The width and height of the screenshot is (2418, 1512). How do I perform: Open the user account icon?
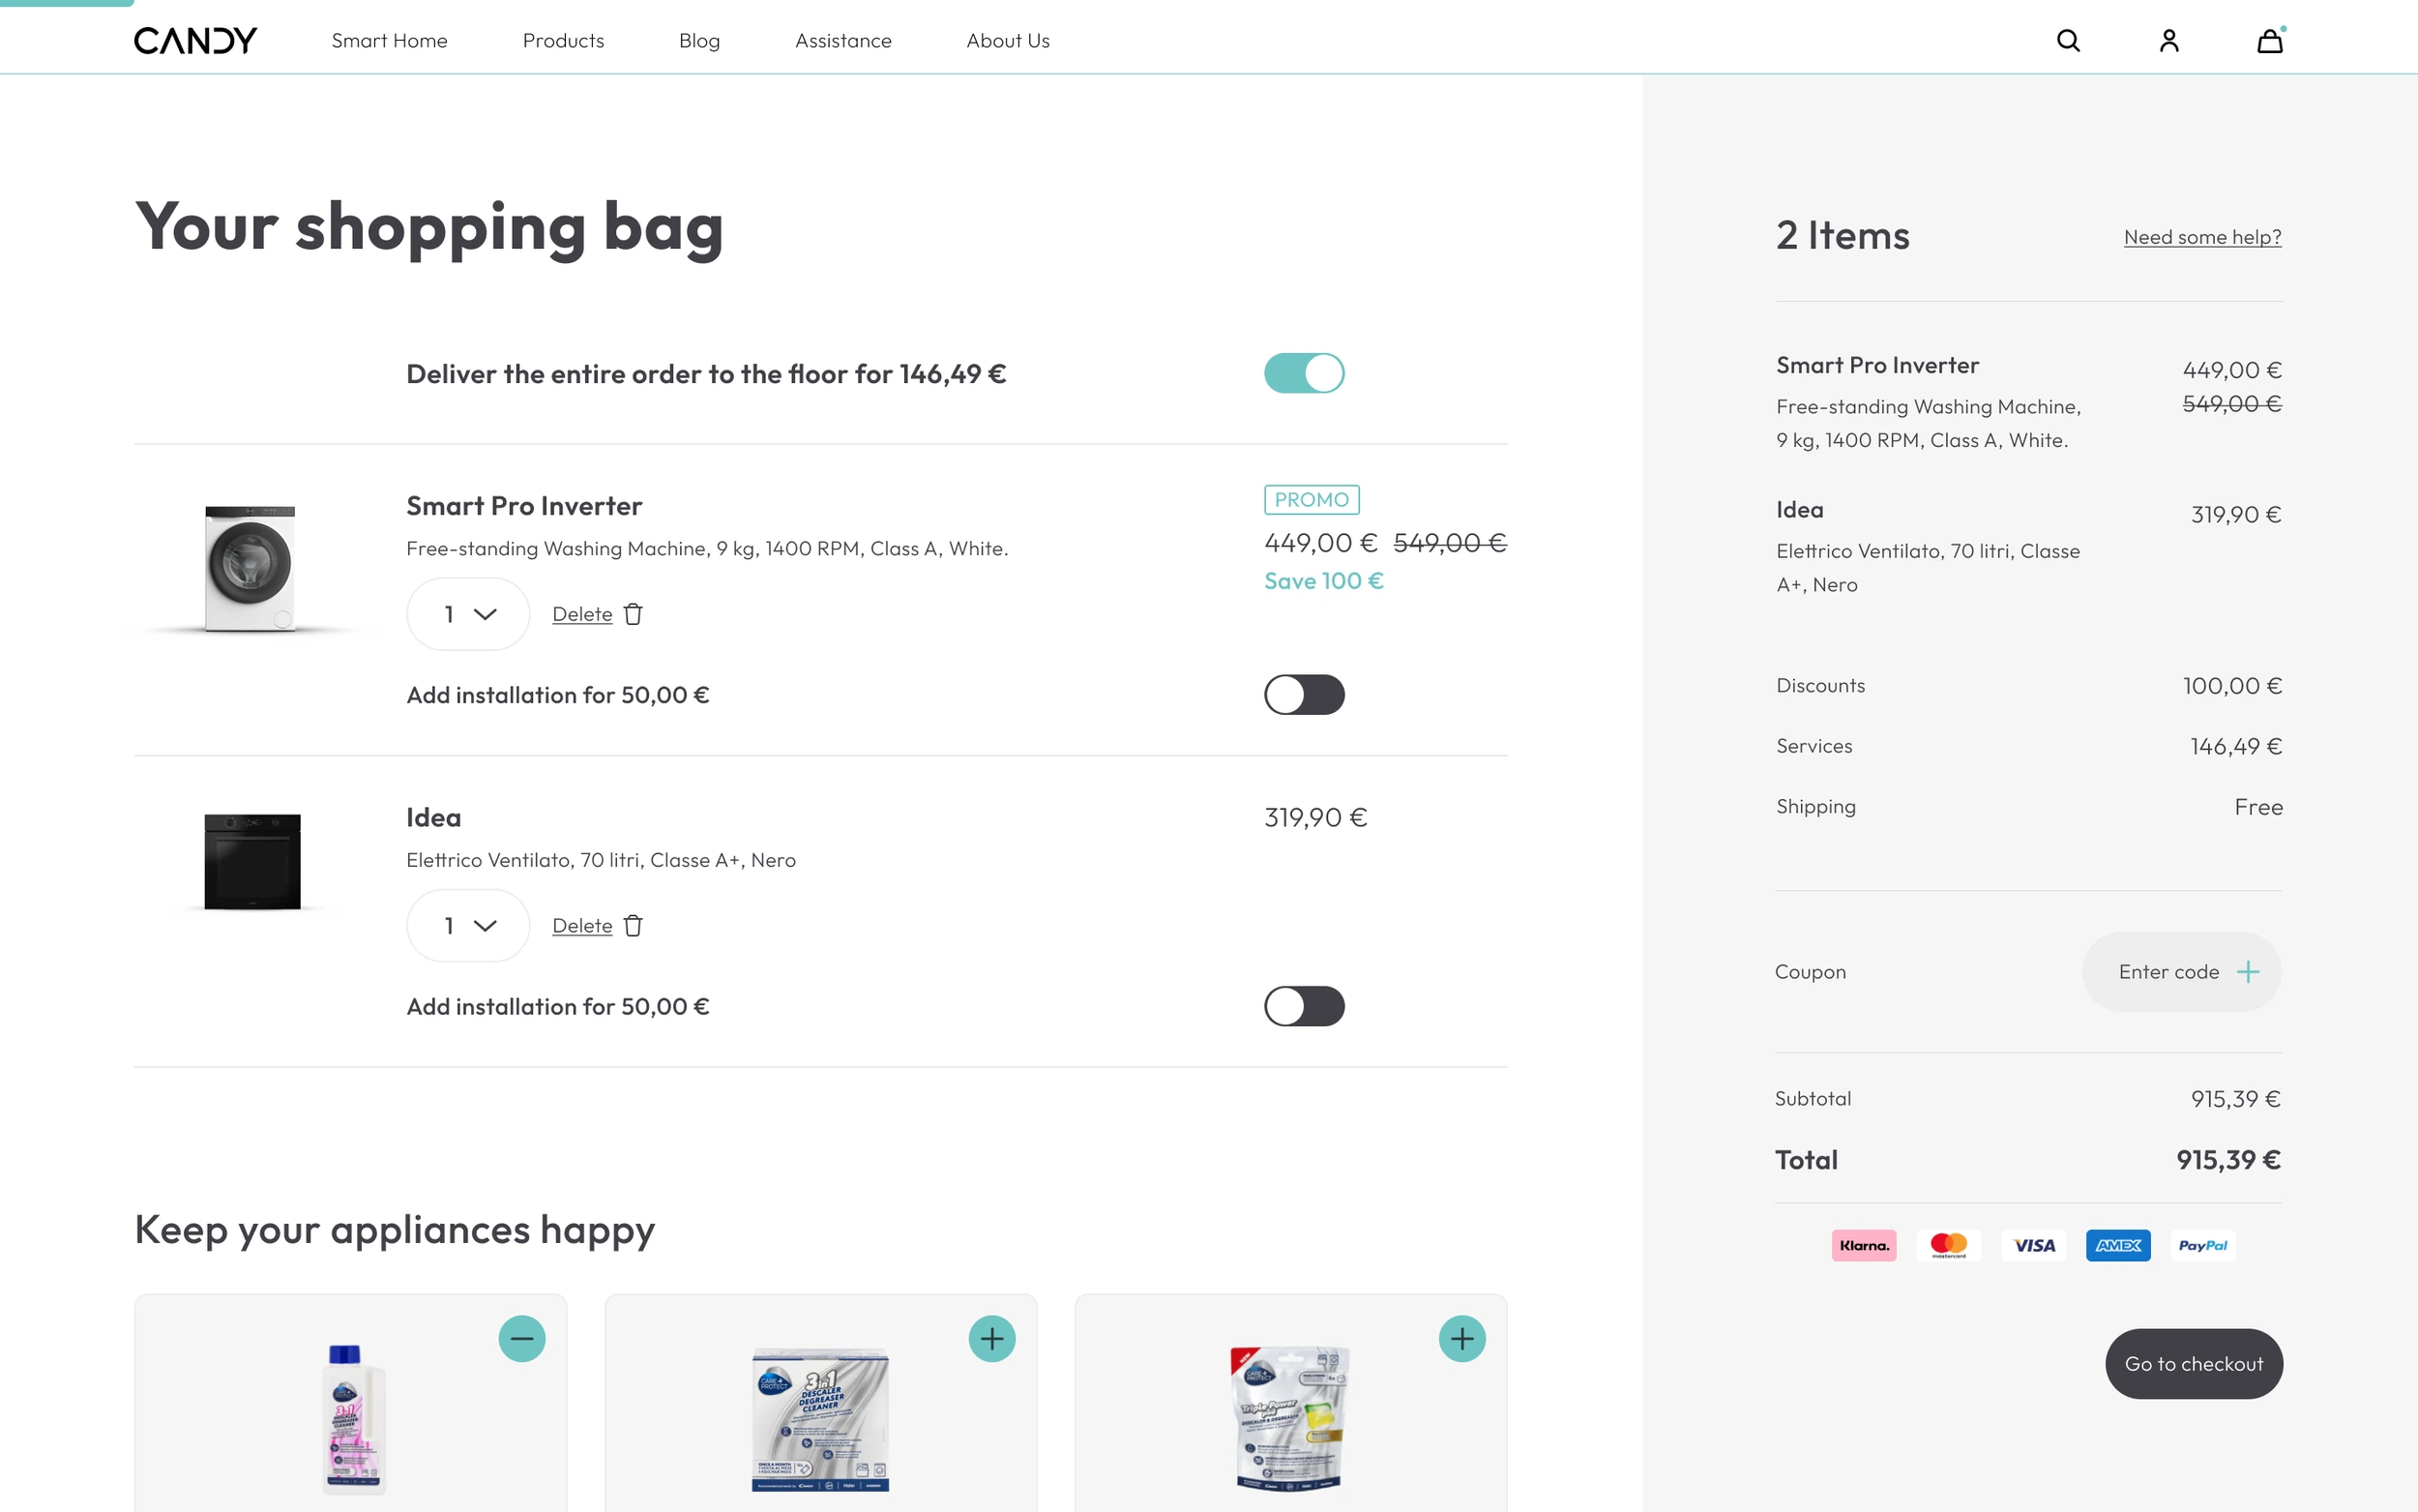(x=2168, y=41)
